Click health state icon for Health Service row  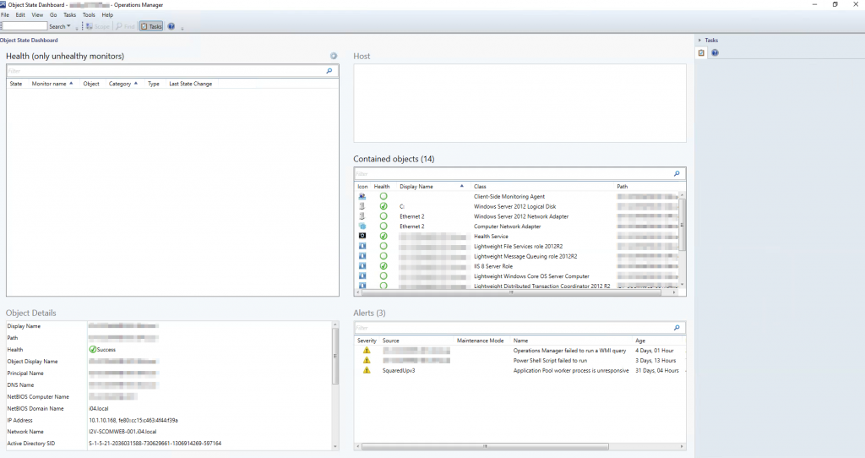tap(384, 236)
